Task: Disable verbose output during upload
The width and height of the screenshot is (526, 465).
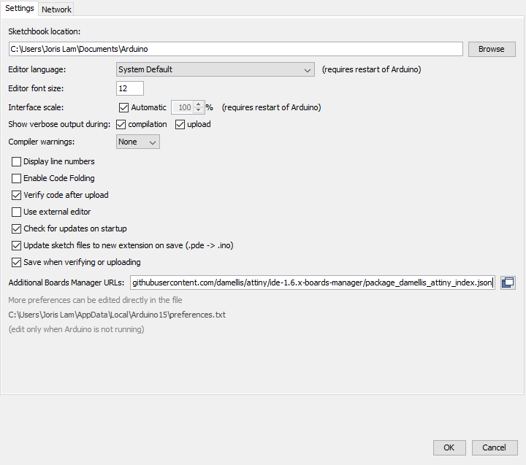Action: pyautogui.click(x=180, y=124)
